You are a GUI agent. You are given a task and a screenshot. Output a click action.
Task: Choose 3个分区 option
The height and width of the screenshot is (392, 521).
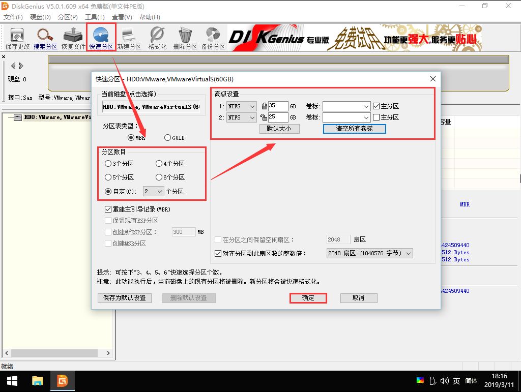(108, 164)
